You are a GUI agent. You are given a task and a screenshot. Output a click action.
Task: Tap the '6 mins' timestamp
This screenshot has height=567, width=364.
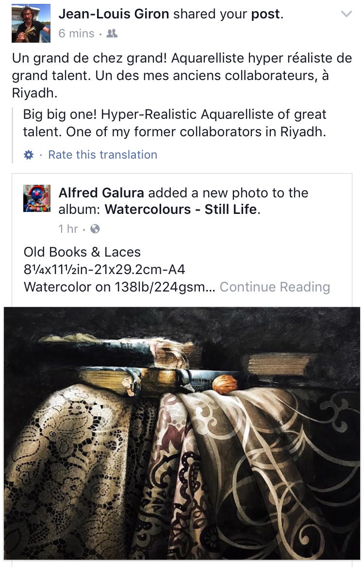tap(76, 33)
